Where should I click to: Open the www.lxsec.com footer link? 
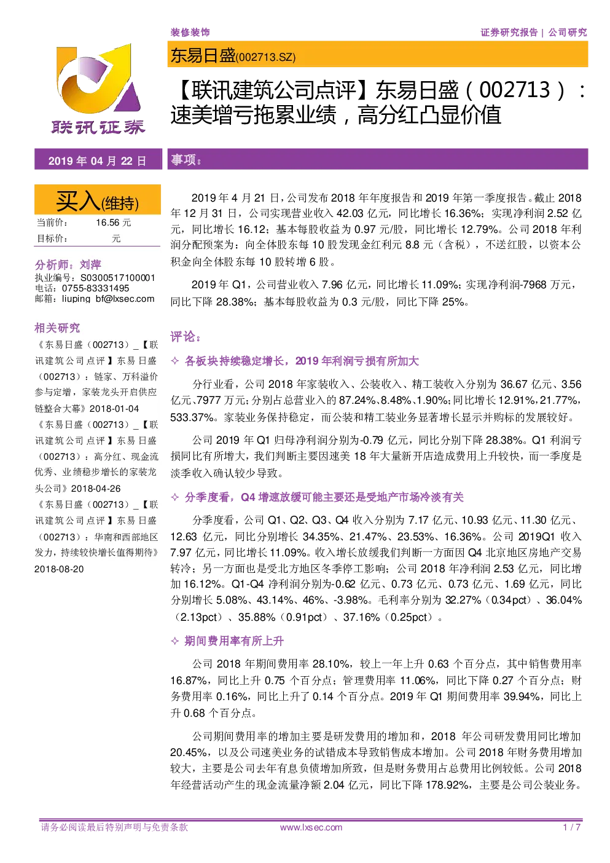(311, 827)
